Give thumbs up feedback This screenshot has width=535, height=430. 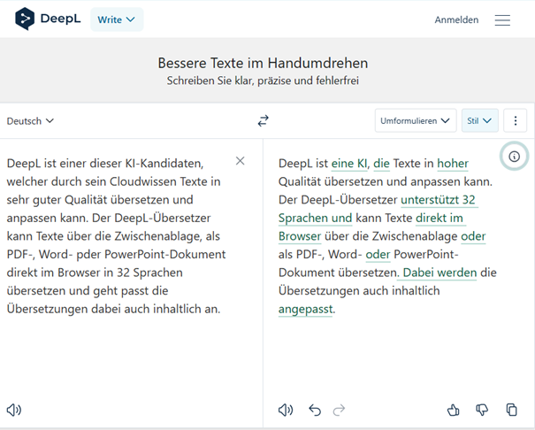[x=453, y=410]
